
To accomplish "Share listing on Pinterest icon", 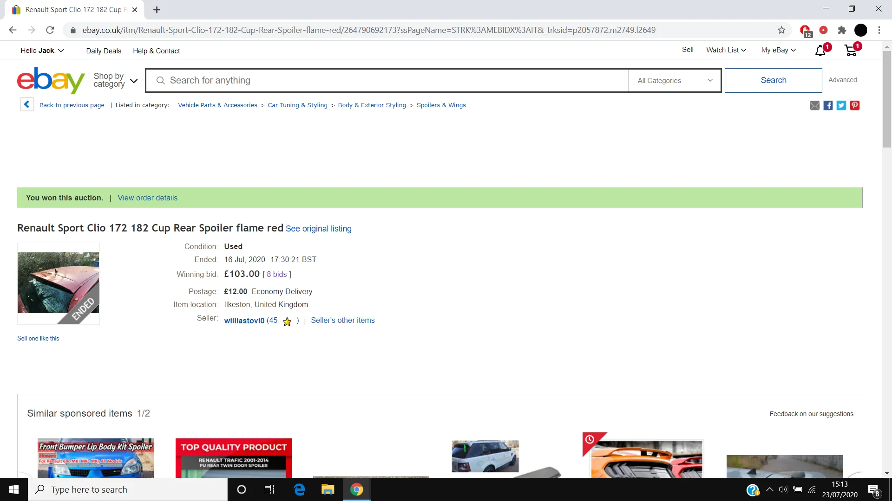I will coord(855,105).
